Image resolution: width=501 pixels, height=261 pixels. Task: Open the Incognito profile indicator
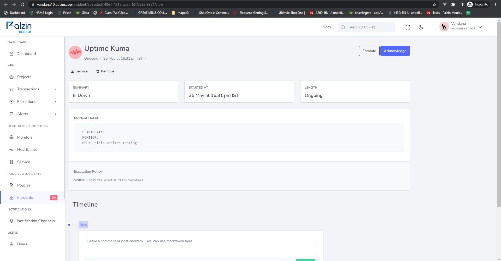[478, 4]
